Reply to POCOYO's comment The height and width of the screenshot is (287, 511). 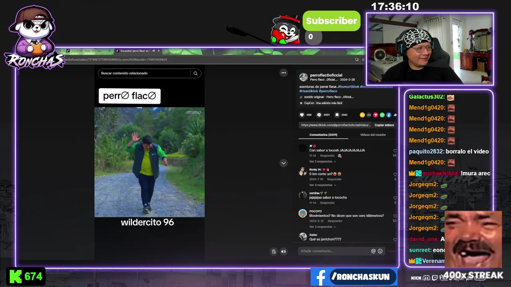pyautogui.click(x=335, y=221)
